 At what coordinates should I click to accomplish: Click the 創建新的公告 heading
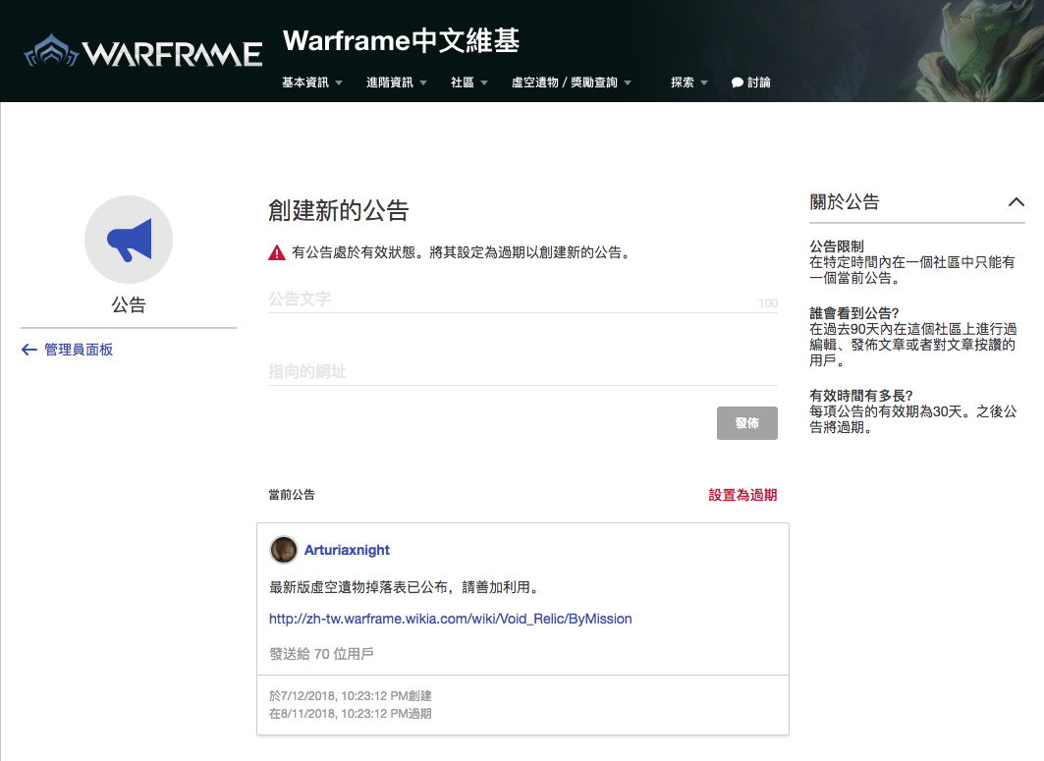[338, 210]
